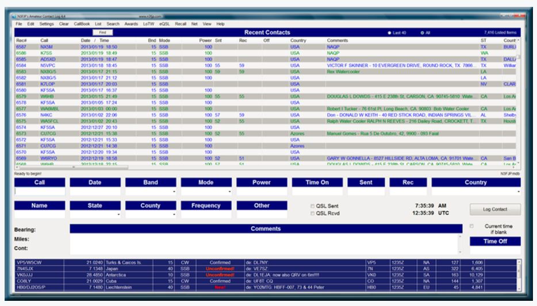Select contact row 6573 CU7CG

click(x=266, y=134)
